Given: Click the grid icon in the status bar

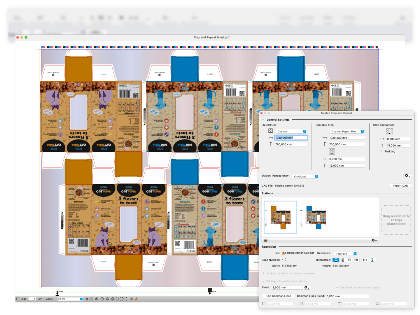Looking at the screenshot, I should pos(91,299).
